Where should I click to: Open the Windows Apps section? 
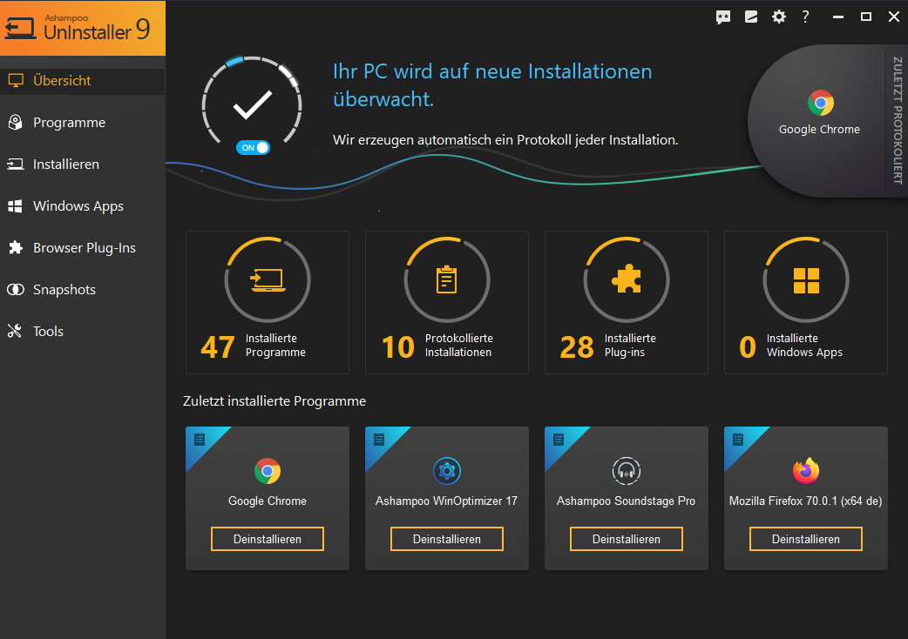click(x=76, y=205)
